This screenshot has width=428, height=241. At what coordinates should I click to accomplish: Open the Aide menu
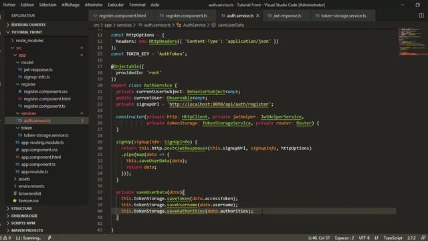point(154,5)
